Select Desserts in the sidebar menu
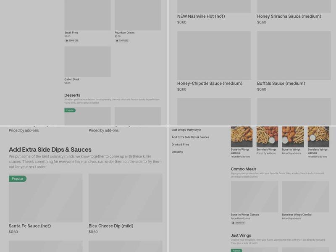Image resolution: width=336 pixels, height=252 pixels. coord(177,152)
